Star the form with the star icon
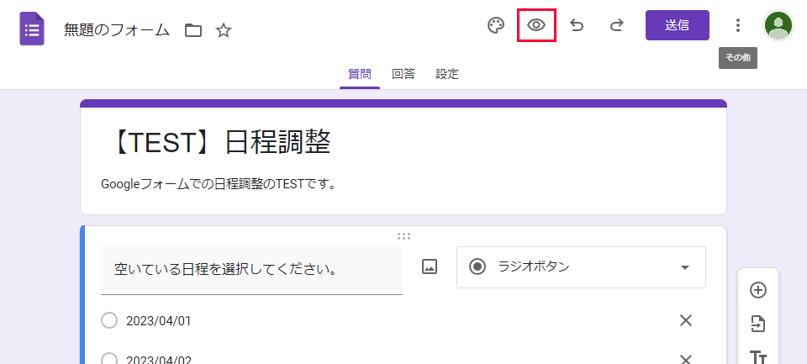 (224, 30)
